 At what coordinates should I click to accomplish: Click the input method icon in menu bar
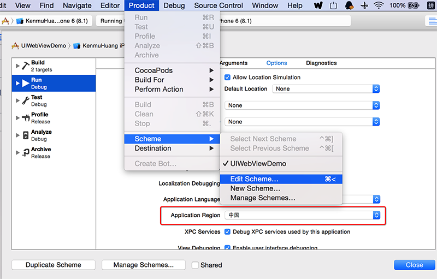coord(431,5)
